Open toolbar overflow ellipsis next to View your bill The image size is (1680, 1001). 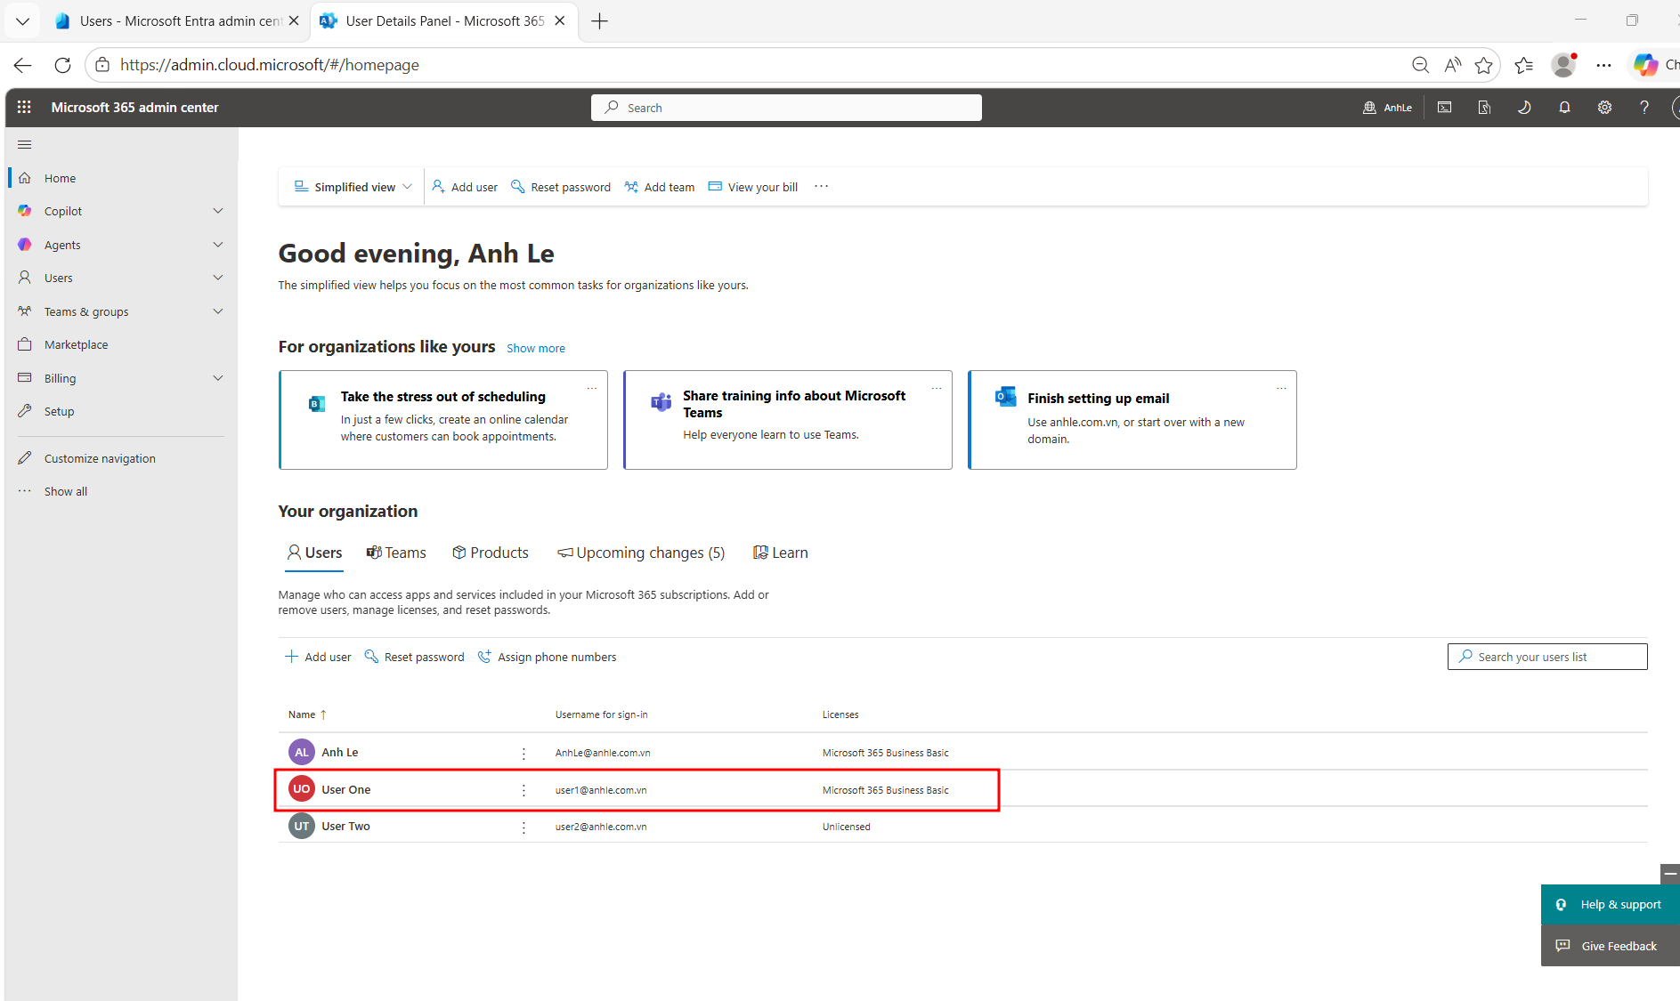(821, 186)
